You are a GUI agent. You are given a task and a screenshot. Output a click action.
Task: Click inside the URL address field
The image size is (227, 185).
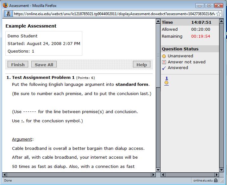click(114, 14)
